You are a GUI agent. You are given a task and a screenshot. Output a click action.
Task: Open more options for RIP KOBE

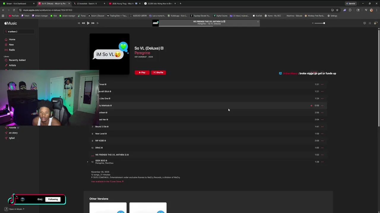click(x=322, y=141)
